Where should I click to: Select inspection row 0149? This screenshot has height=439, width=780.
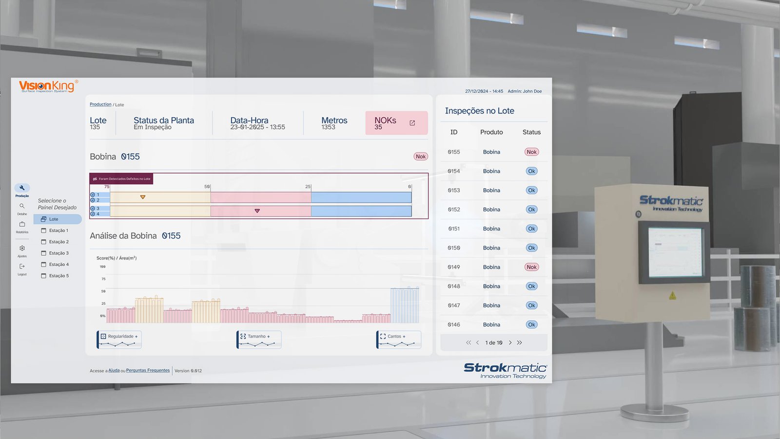click(492, 267)
